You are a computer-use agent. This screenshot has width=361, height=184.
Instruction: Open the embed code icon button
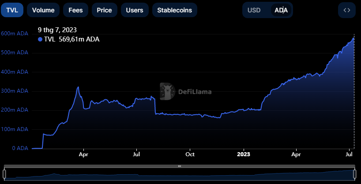[x=346, y=10]
